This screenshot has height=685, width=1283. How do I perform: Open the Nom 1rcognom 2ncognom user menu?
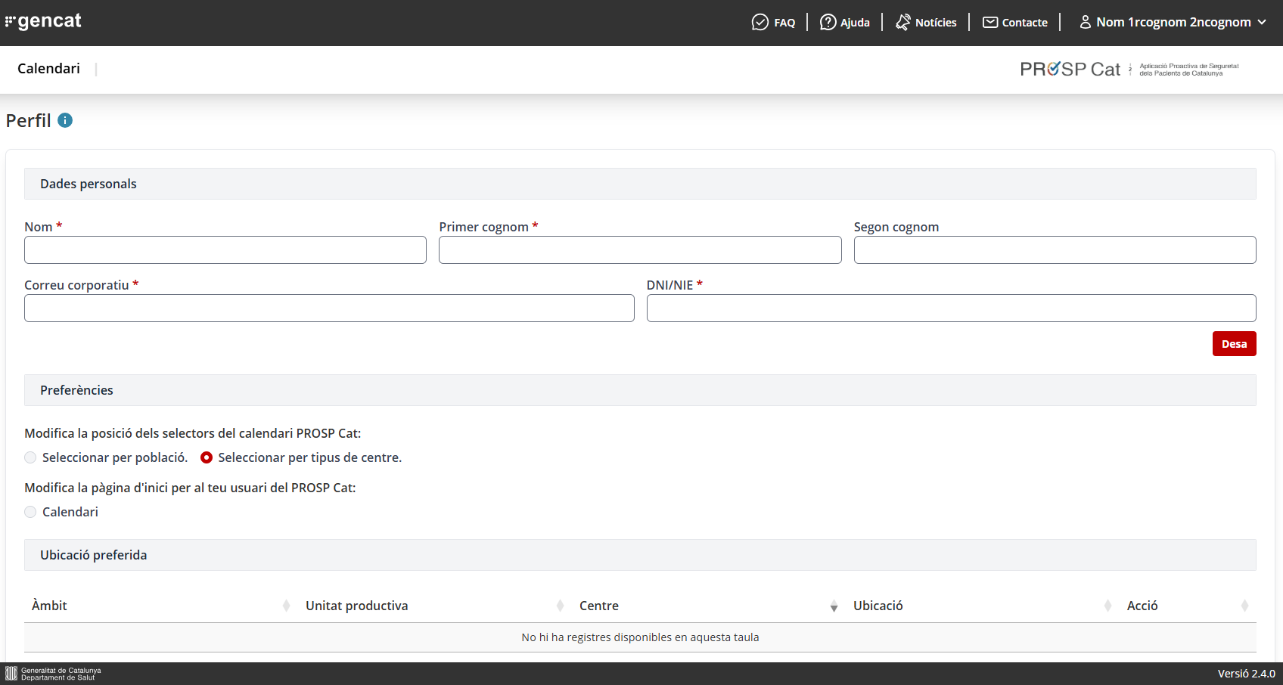(x=1173, y=22)
